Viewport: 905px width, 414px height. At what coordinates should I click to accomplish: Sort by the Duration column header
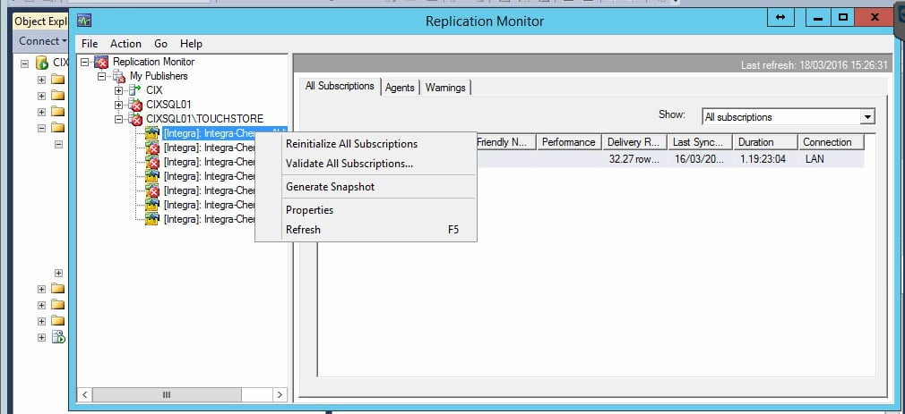click(x=765, y=142)
